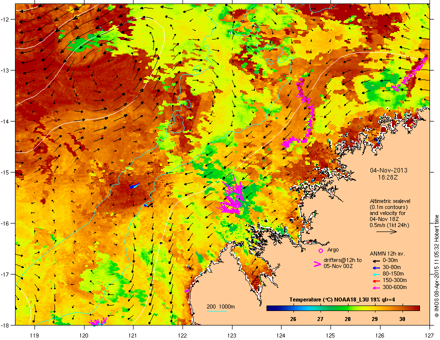The height and width of the screenshot is (340, 440).
Task: Click the 'Temperature (°C) NOAA18_L3U 19% ql>=4' title
Action: pos(342,300)
